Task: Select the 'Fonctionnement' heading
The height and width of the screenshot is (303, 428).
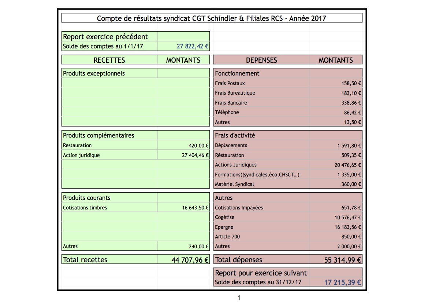Action: point(237,73)
